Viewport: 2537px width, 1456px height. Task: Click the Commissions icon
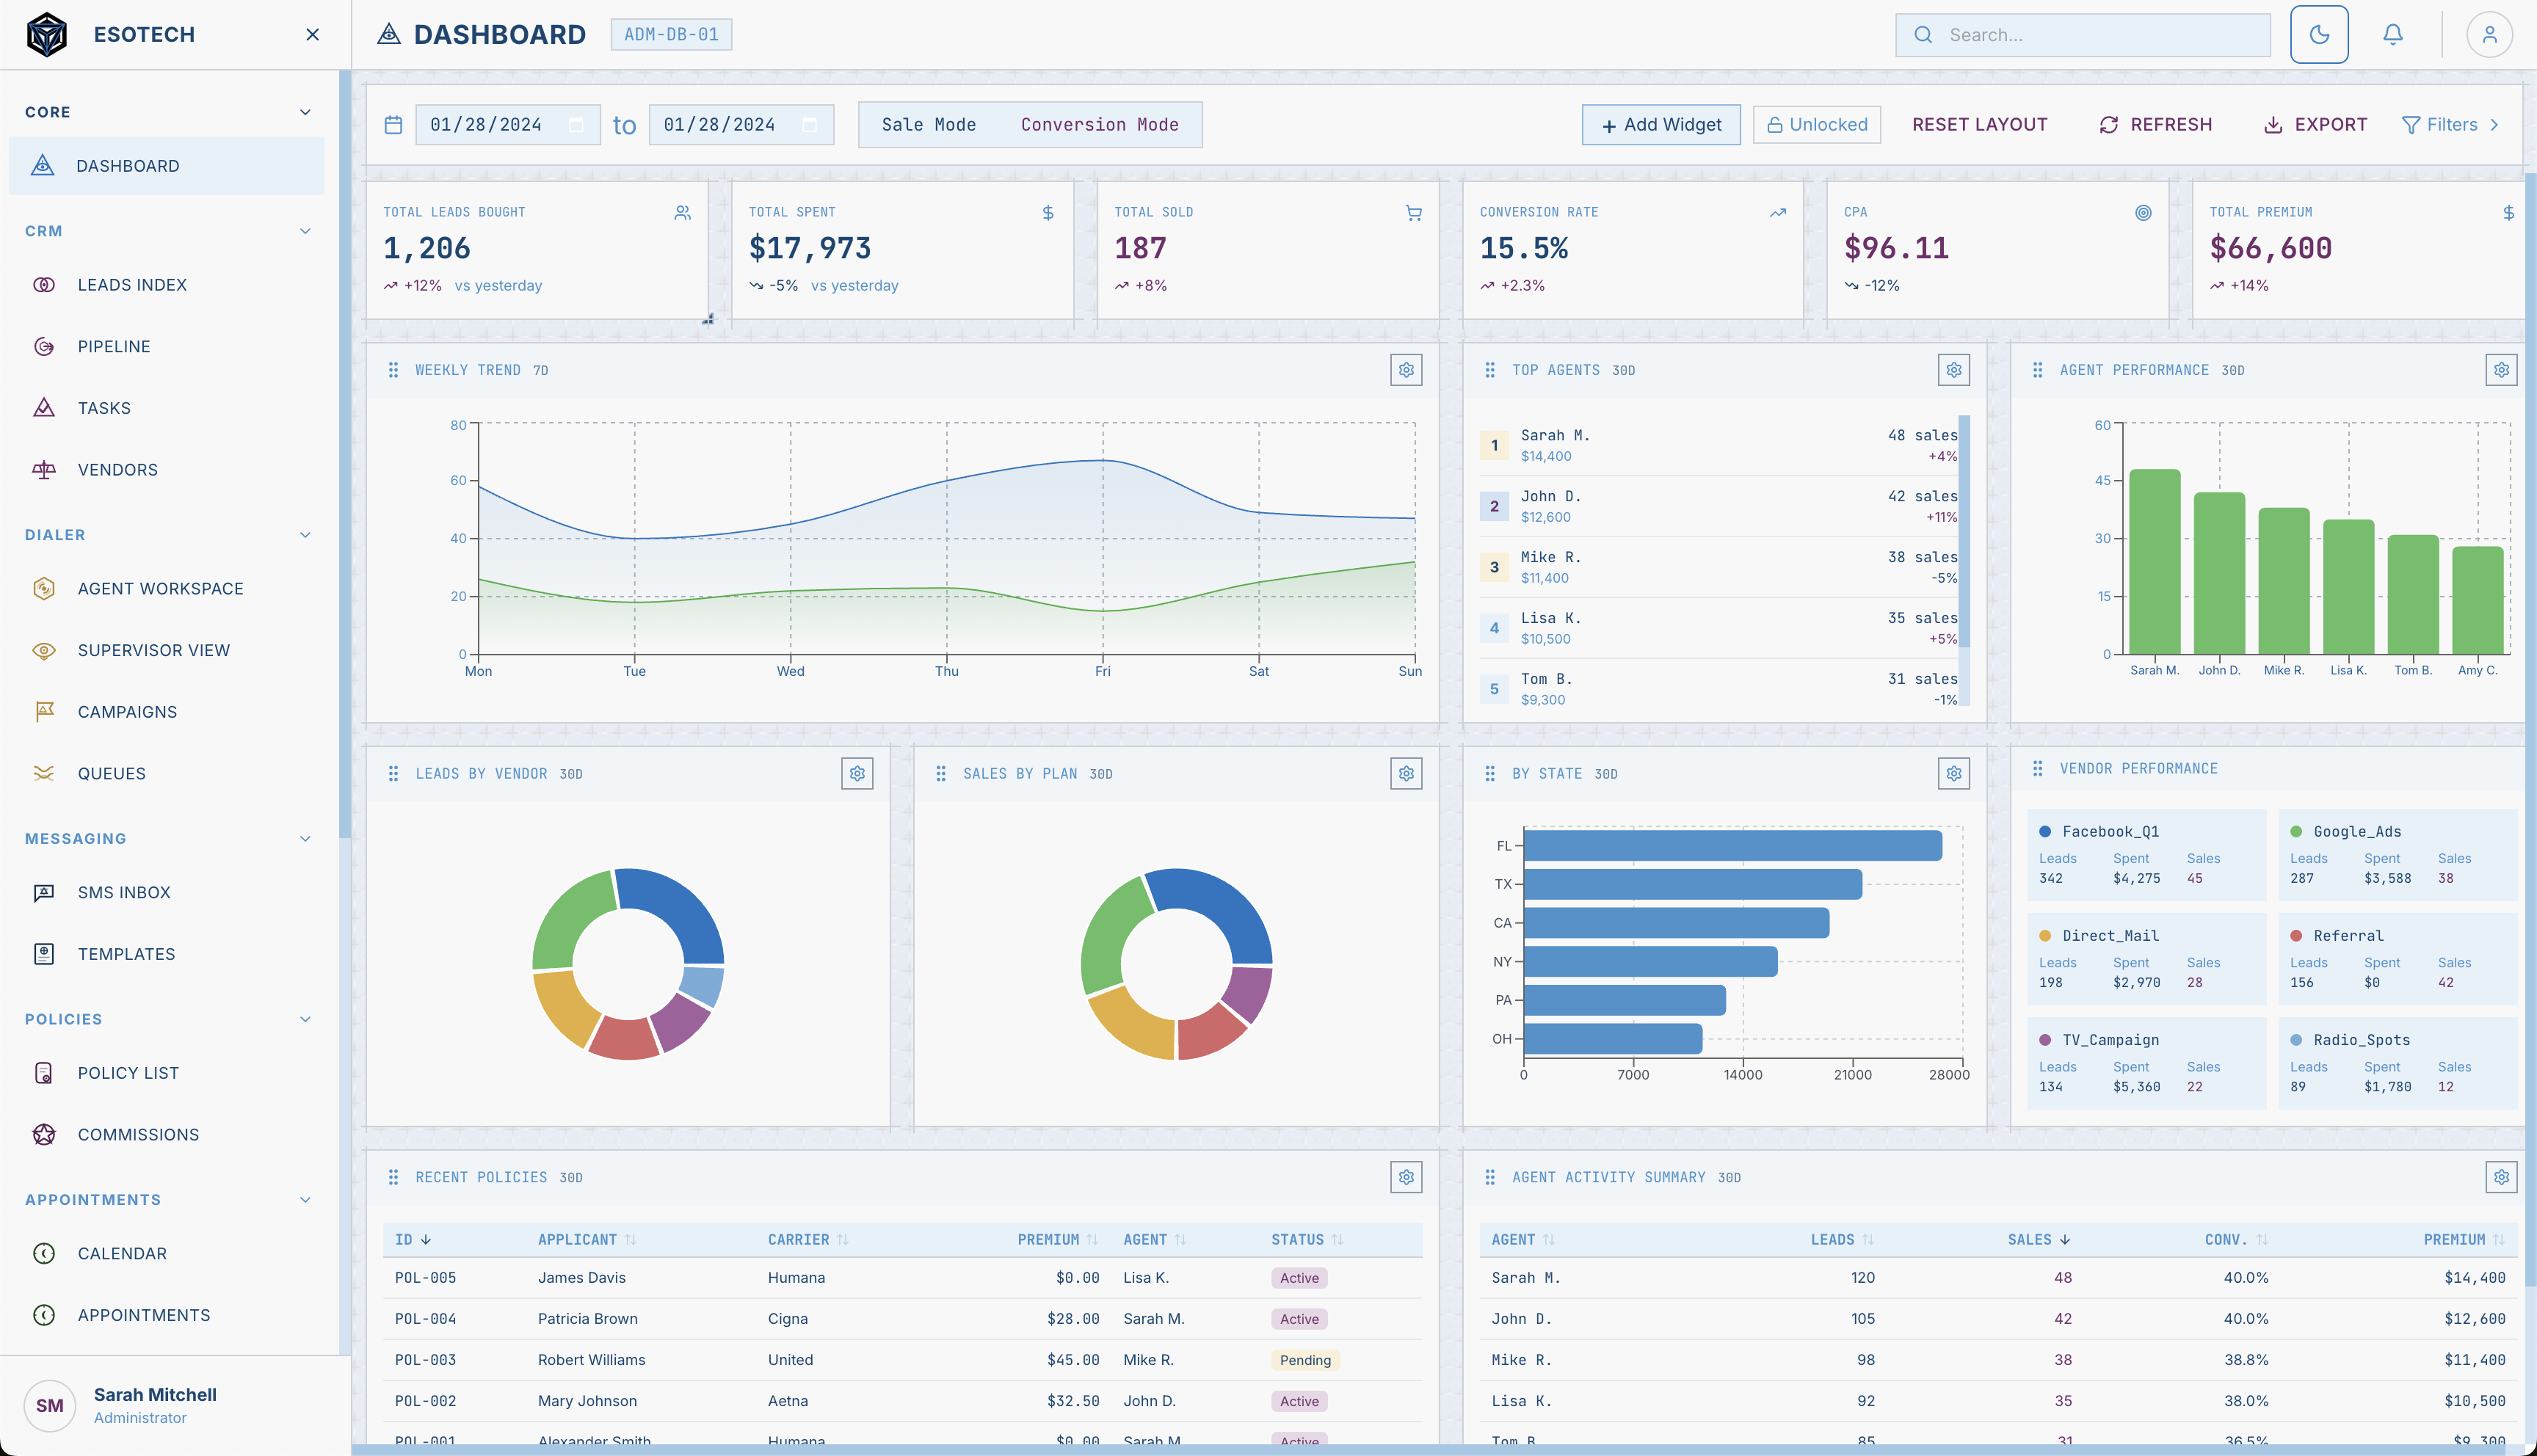[44, 1135]
